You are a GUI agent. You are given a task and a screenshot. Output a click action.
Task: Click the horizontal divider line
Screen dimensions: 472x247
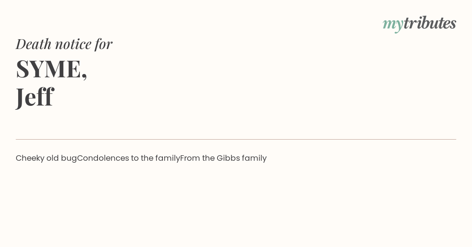(236, 139)
